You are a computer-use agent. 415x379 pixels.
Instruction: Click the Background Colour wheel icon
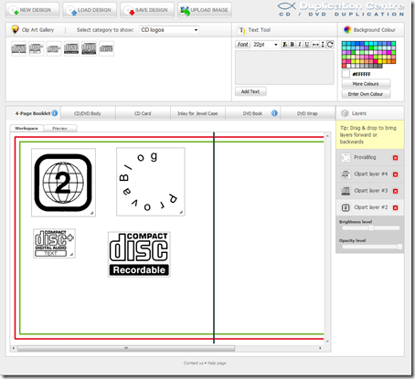[x=347, y=30]
